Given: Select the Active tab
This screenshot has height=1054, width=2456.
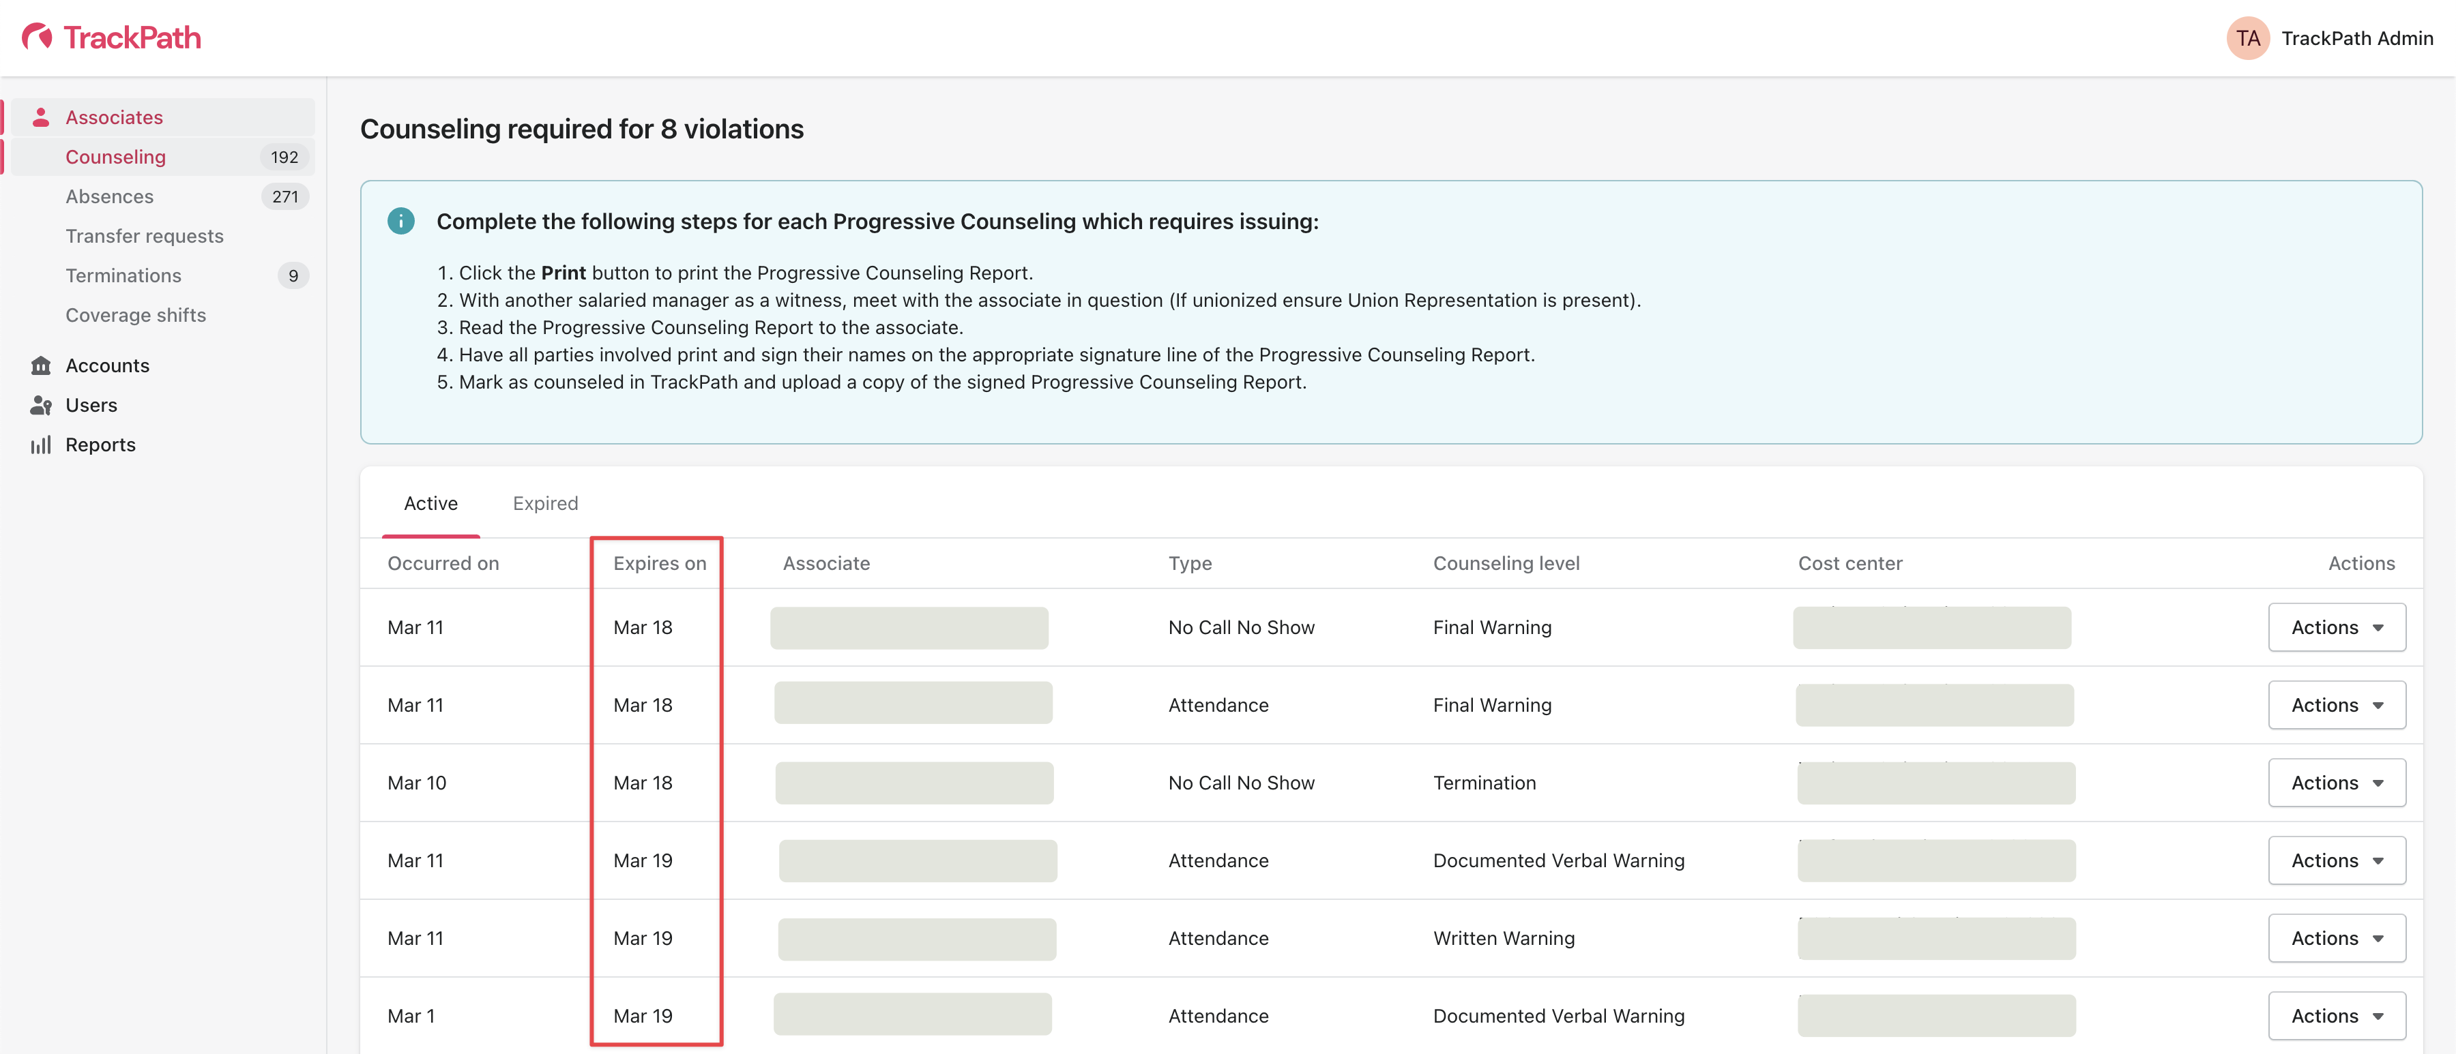Looking at the screenshot, I should (430, 503).
